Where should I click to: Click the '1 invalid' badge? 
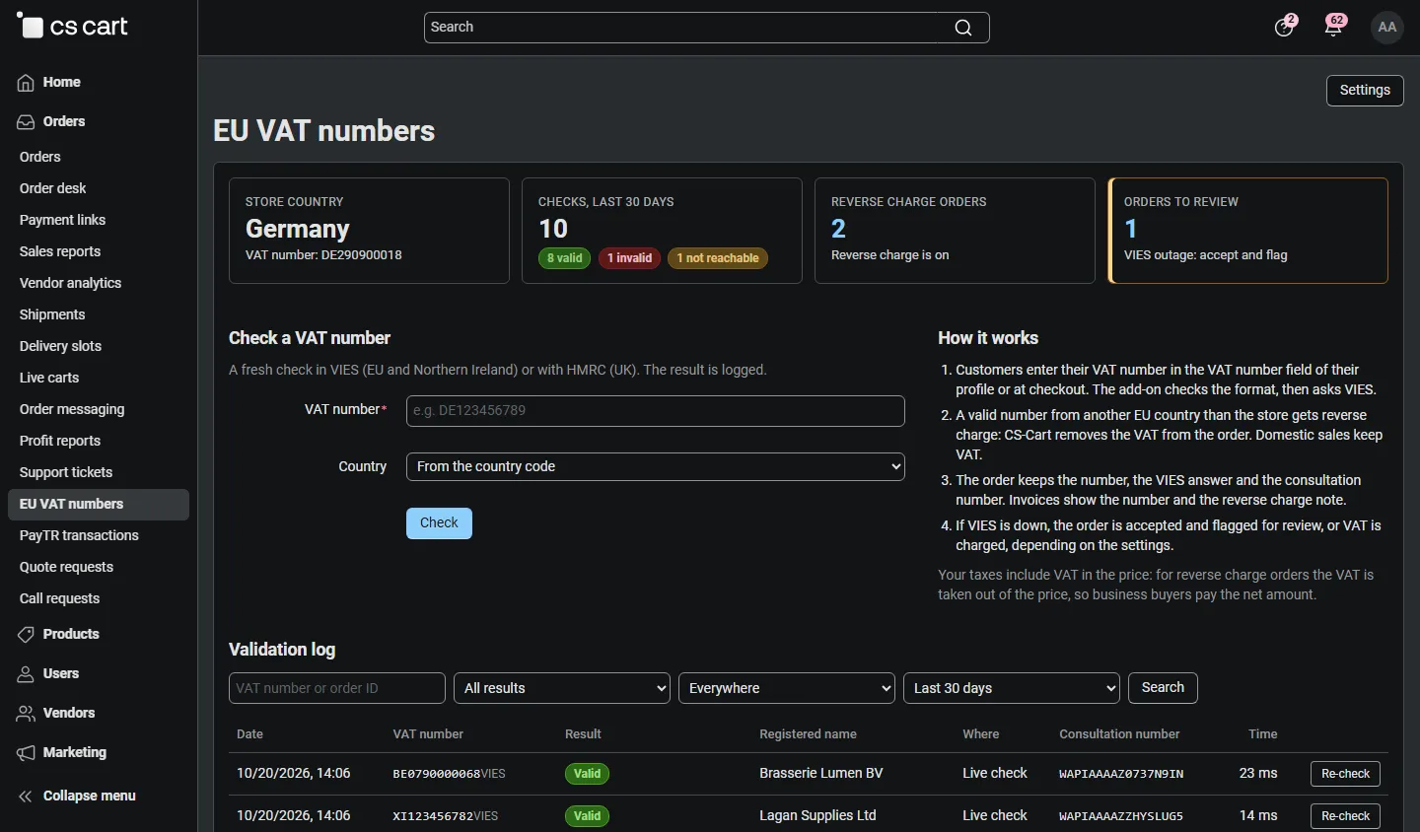[629, 258]
